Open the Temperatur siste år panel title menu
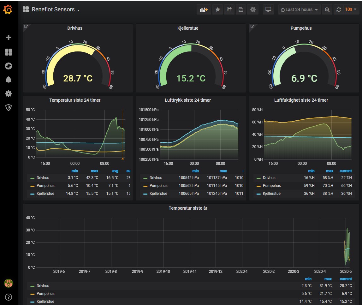Viewport: 362px width, 305px height. [x=188, y=208]
